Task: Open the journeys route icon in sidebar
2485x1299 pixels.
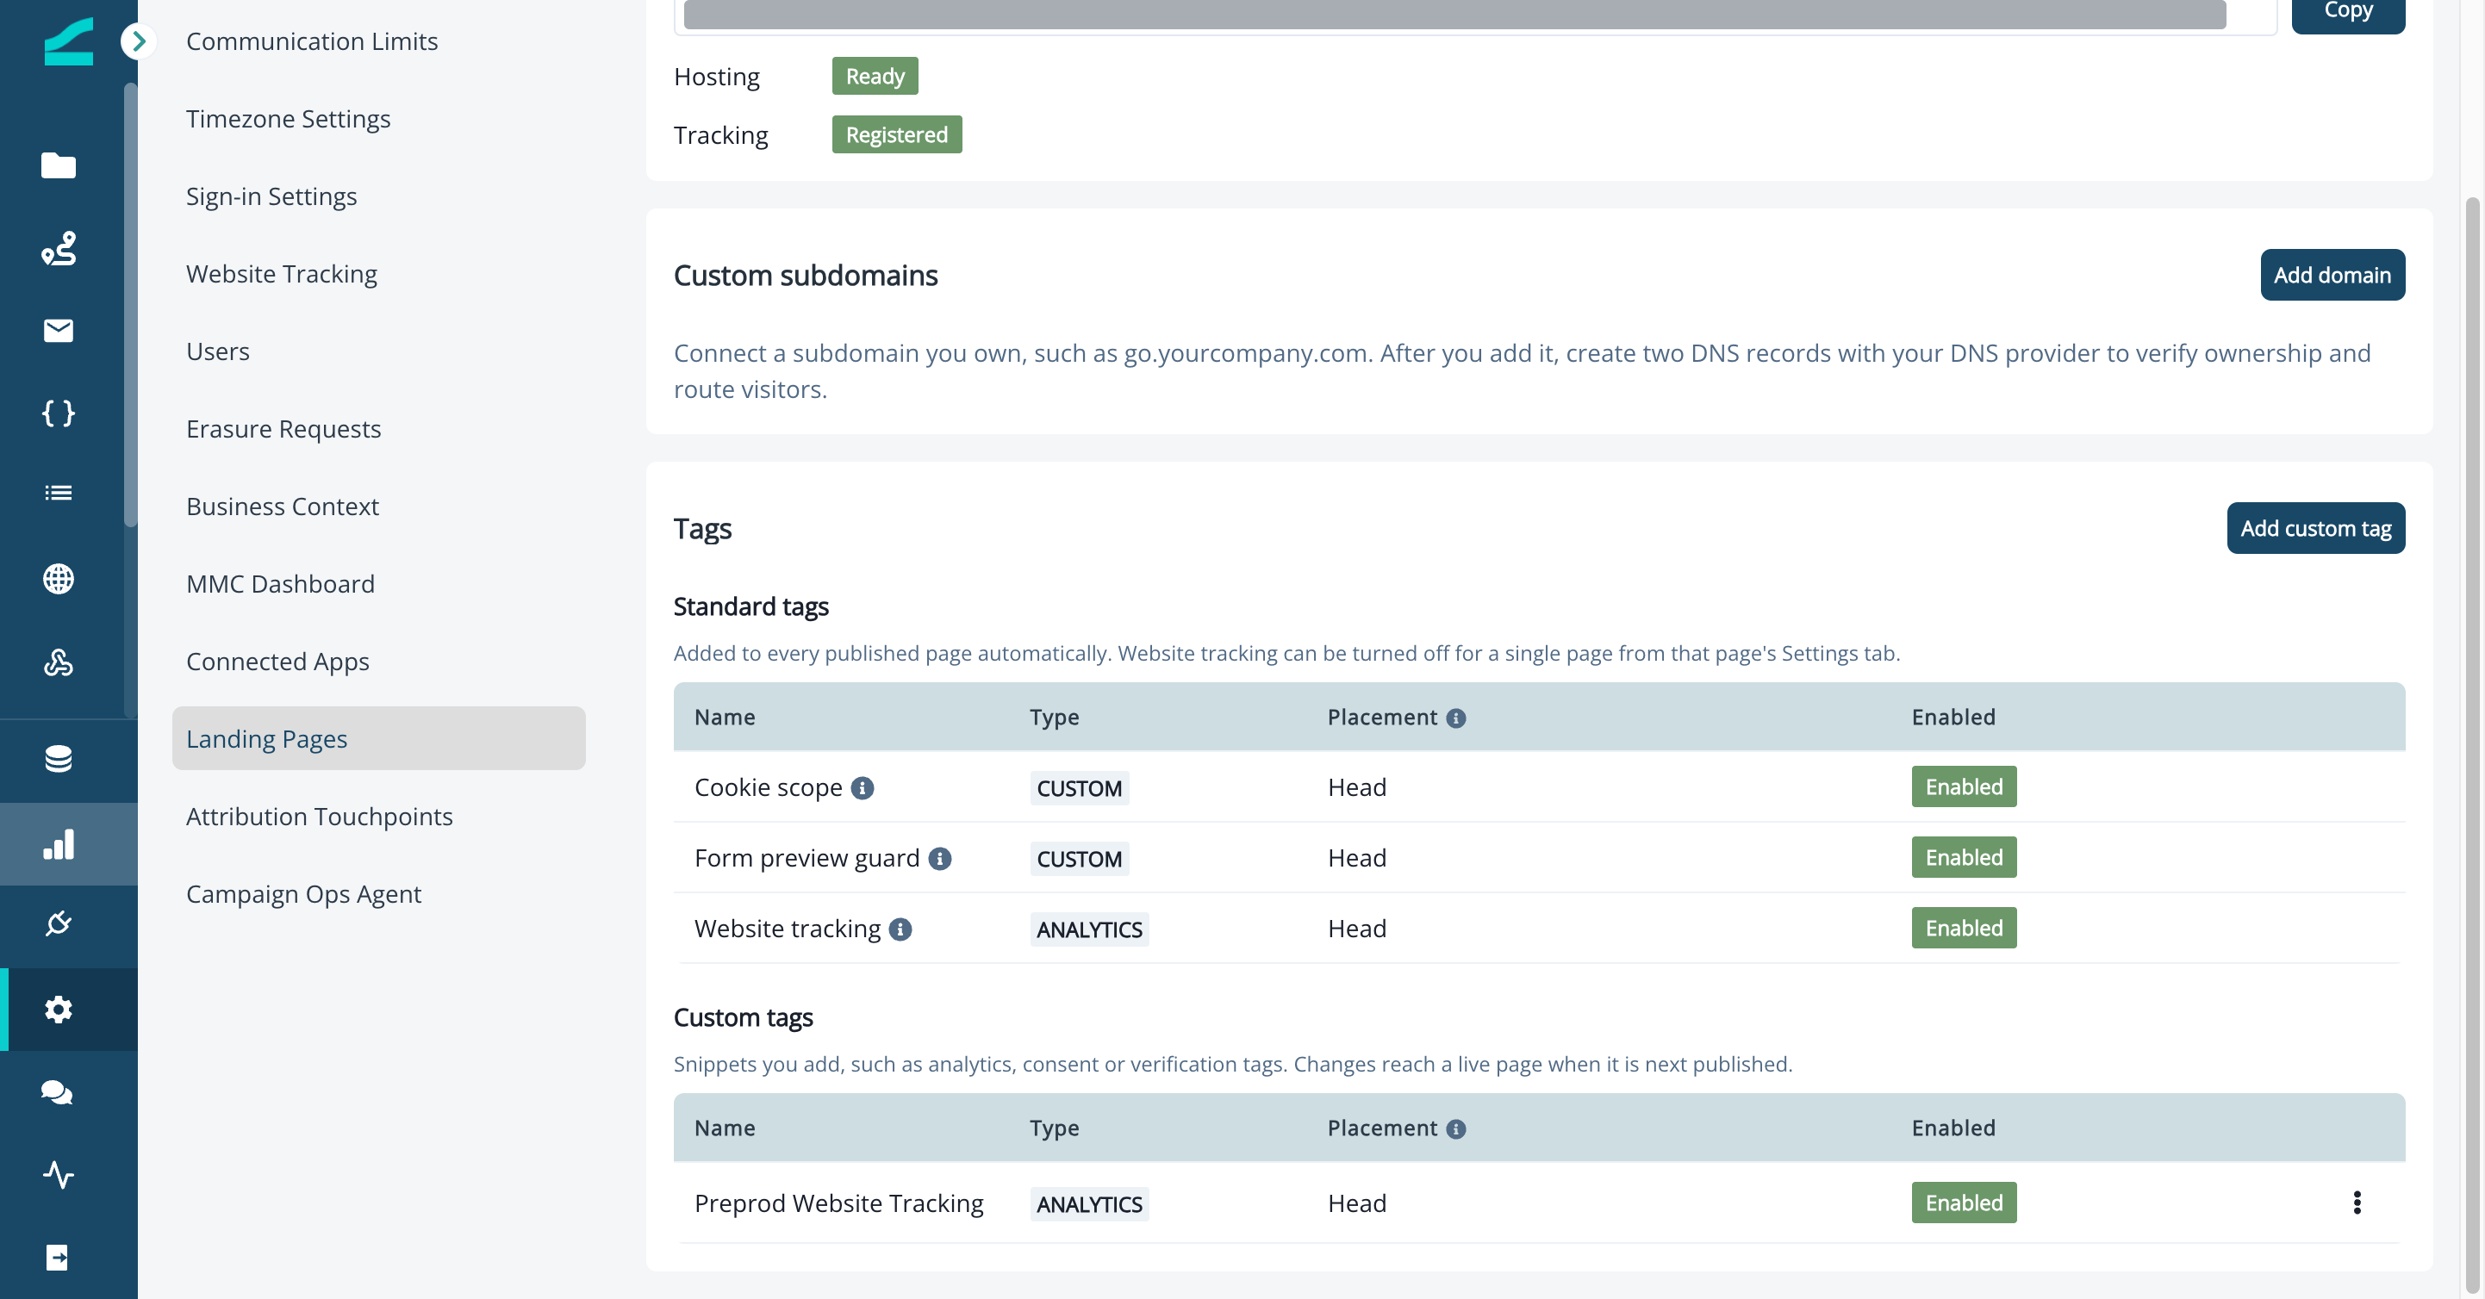Action: click(58, 249)
